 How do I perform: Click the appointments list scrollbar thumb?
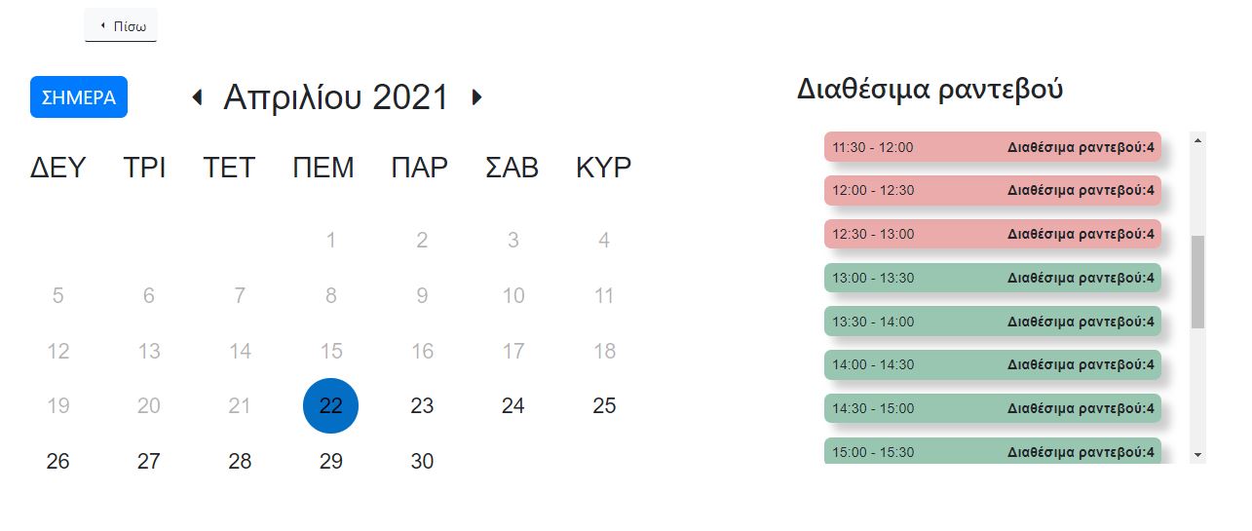coord(1198,282)
